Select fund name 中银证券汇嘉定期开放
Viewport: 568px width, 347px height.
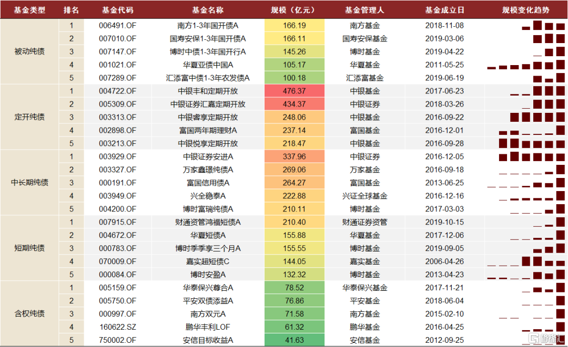pyautogui.click(x=208, y=104)
